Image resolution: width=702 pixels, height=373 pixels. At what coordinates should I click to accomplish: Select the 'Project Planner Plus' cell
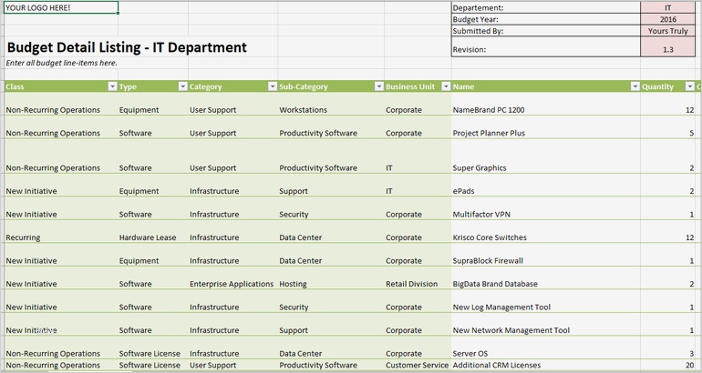(x=546, y=127)
